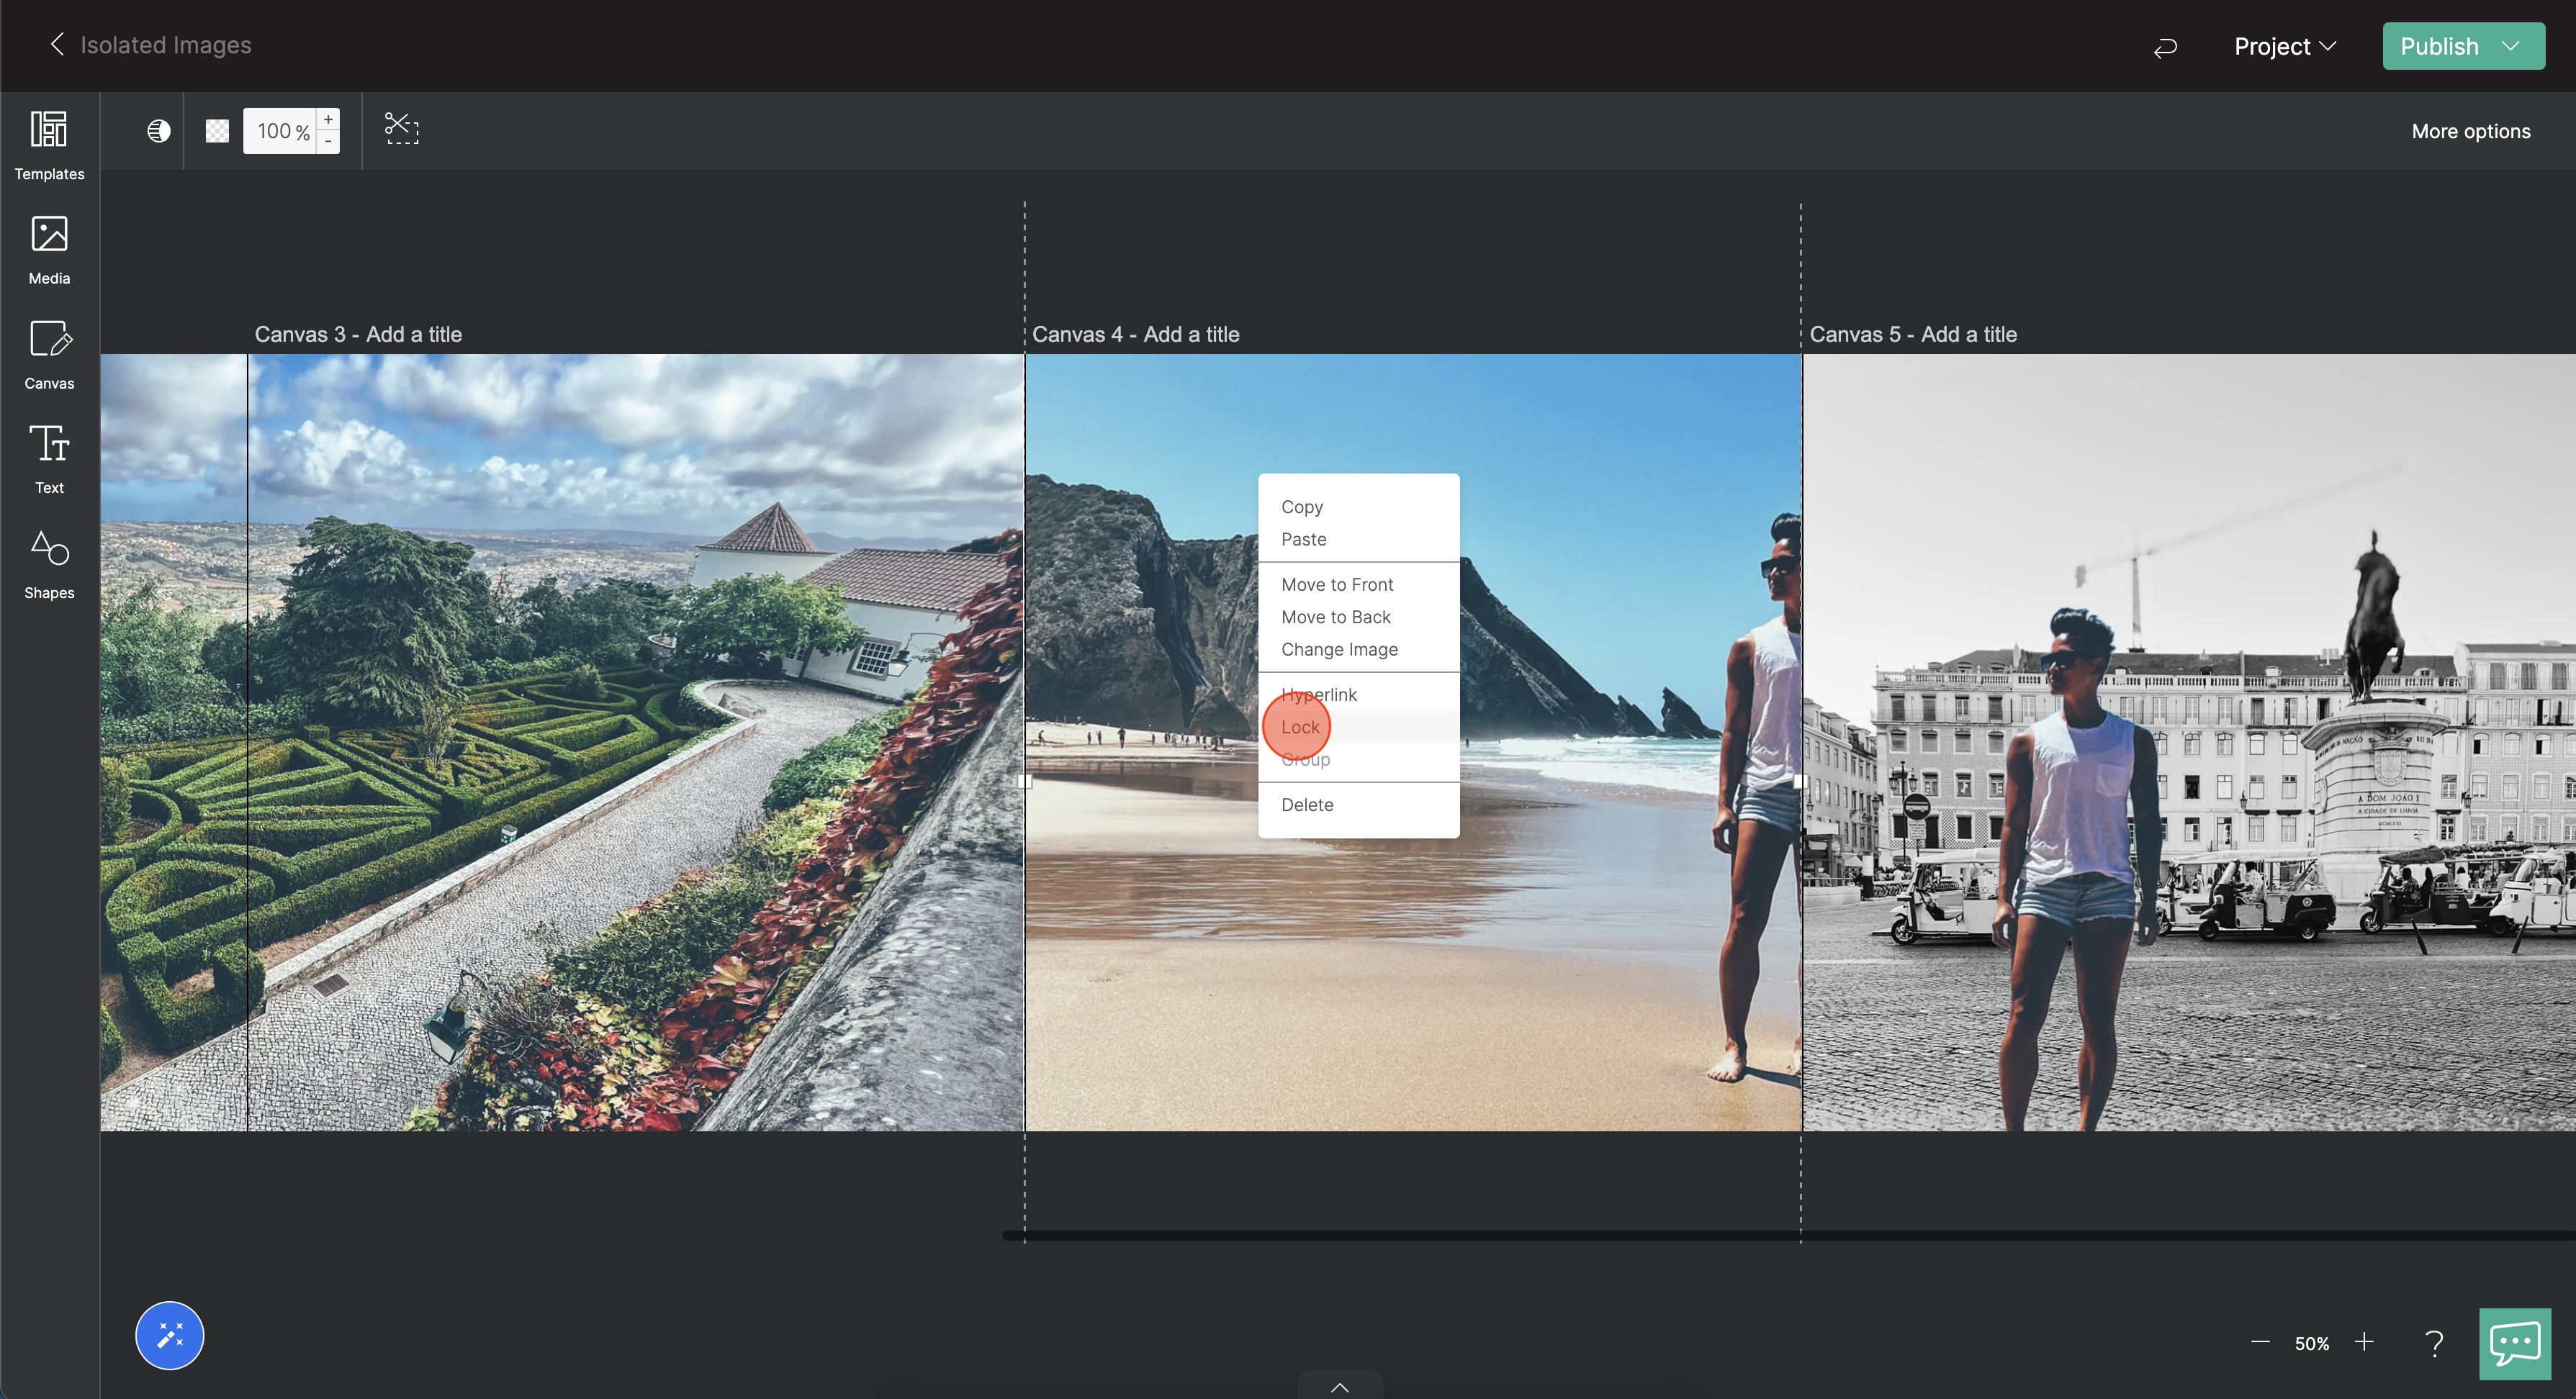
Task: Decrease opacity with minus stepper
Action: [x=328, y=142]
